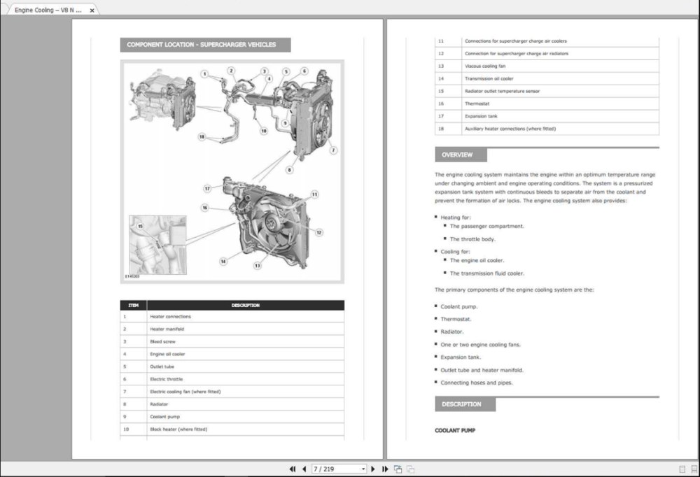The image size is (700, 477).
Task: Click the page number field showing 7 / 219
Action: 335,469
